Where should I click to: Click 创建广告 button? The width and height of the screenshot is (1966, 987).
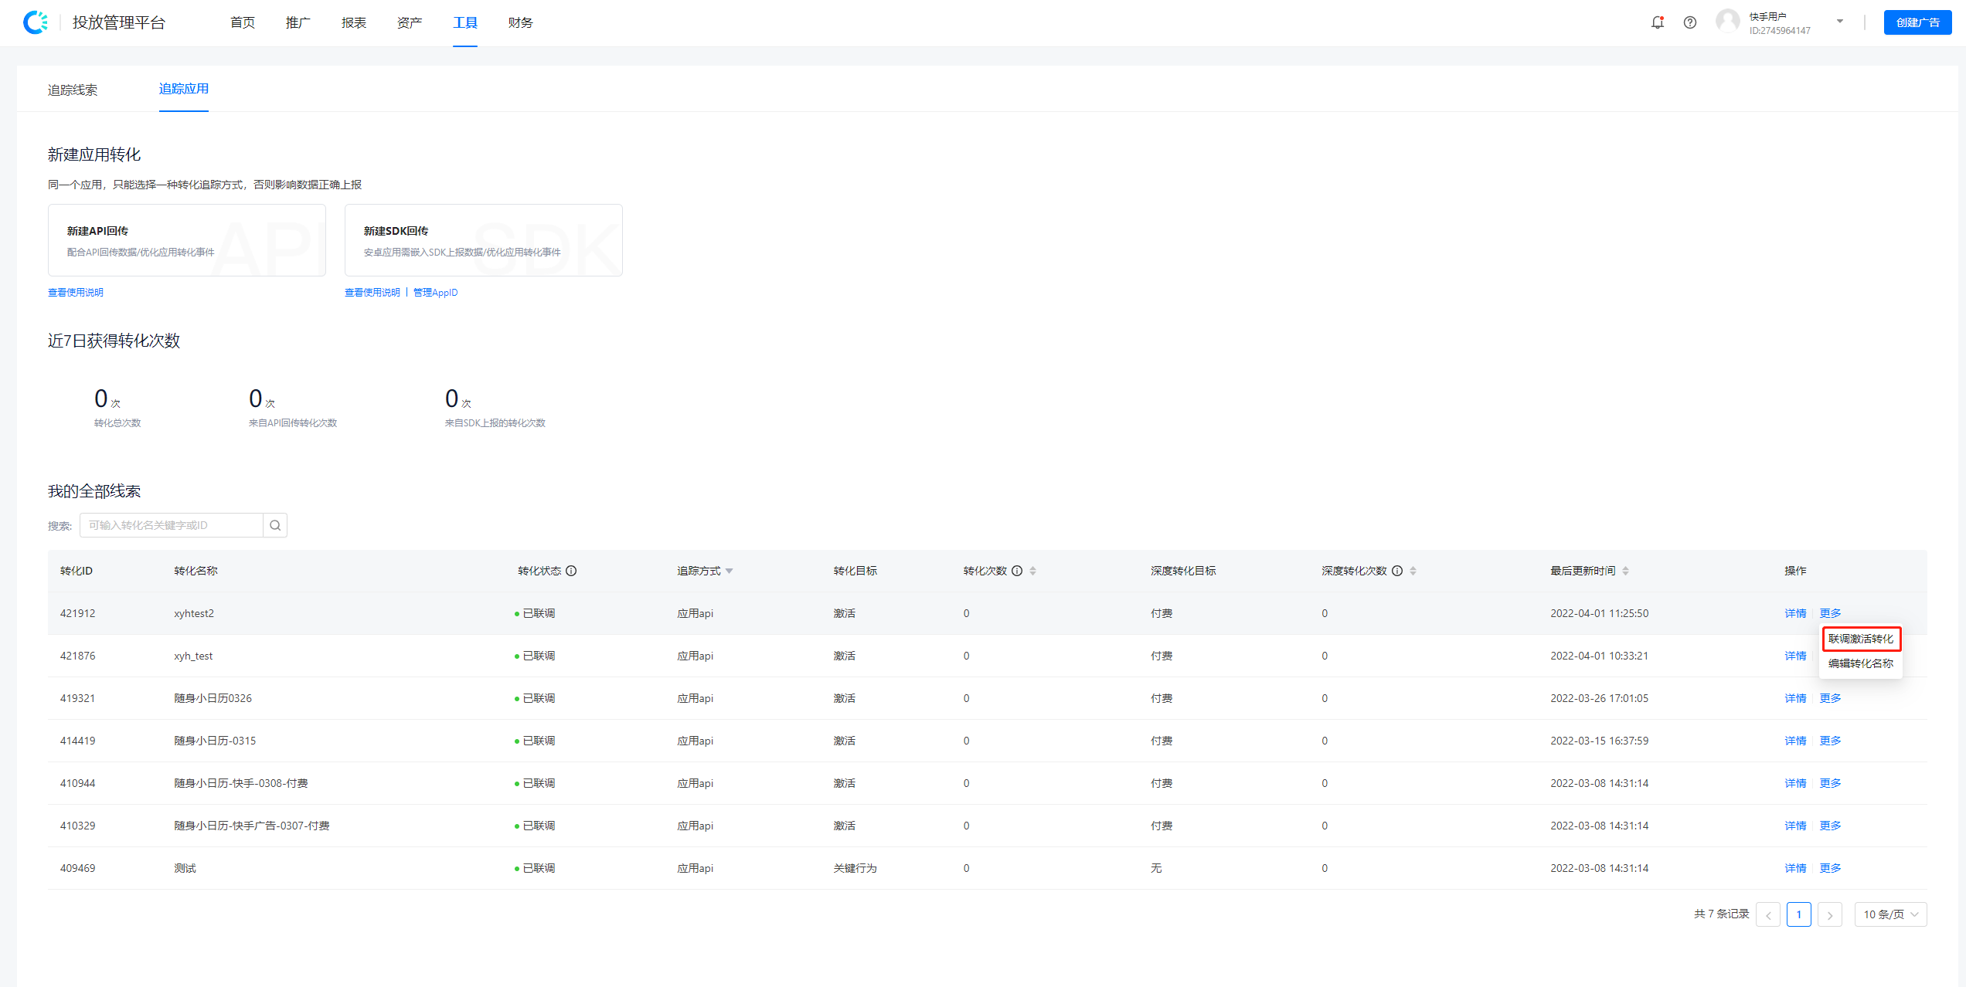pos(1917,22)
